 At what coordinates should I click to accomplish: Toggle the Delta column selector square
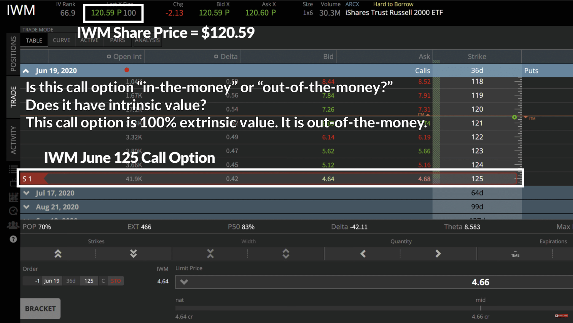[x=216, y=57]
